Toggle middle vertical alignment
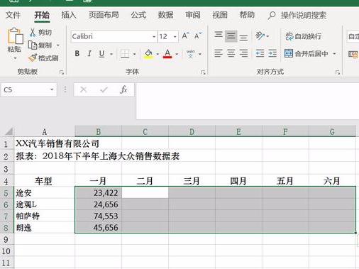The image size is (359, 269). point(231,36)
